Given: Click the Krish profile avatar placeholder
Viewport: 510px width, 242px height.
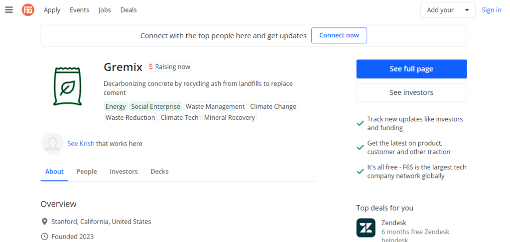Looking at the screenshot, I should 52,144.
